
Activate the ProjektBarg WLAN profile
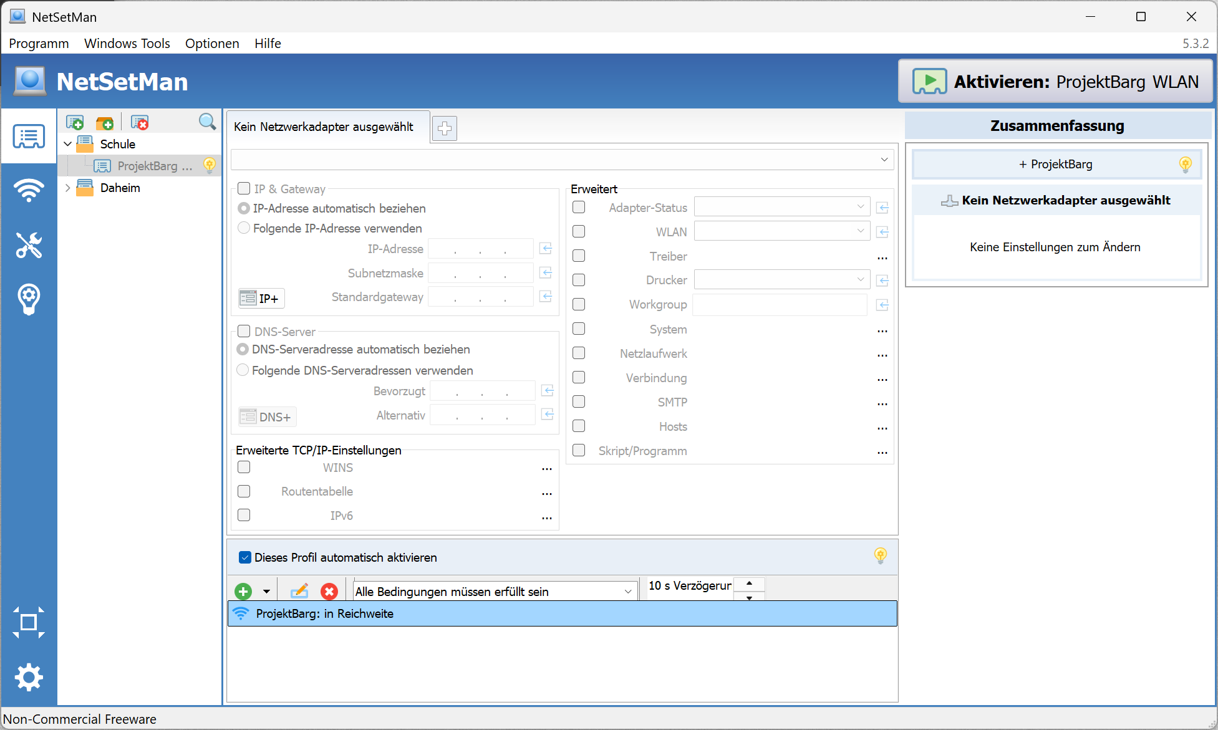point(1054,81)
